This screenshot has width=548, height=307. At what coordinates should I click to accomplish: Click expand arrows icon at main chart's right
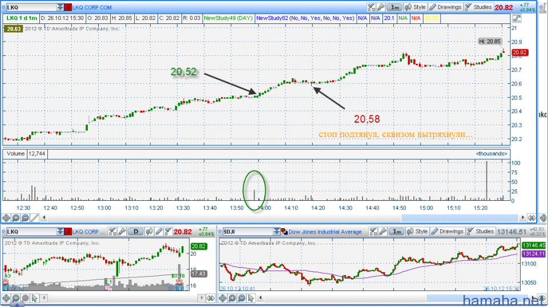click(x=531, y=218)
